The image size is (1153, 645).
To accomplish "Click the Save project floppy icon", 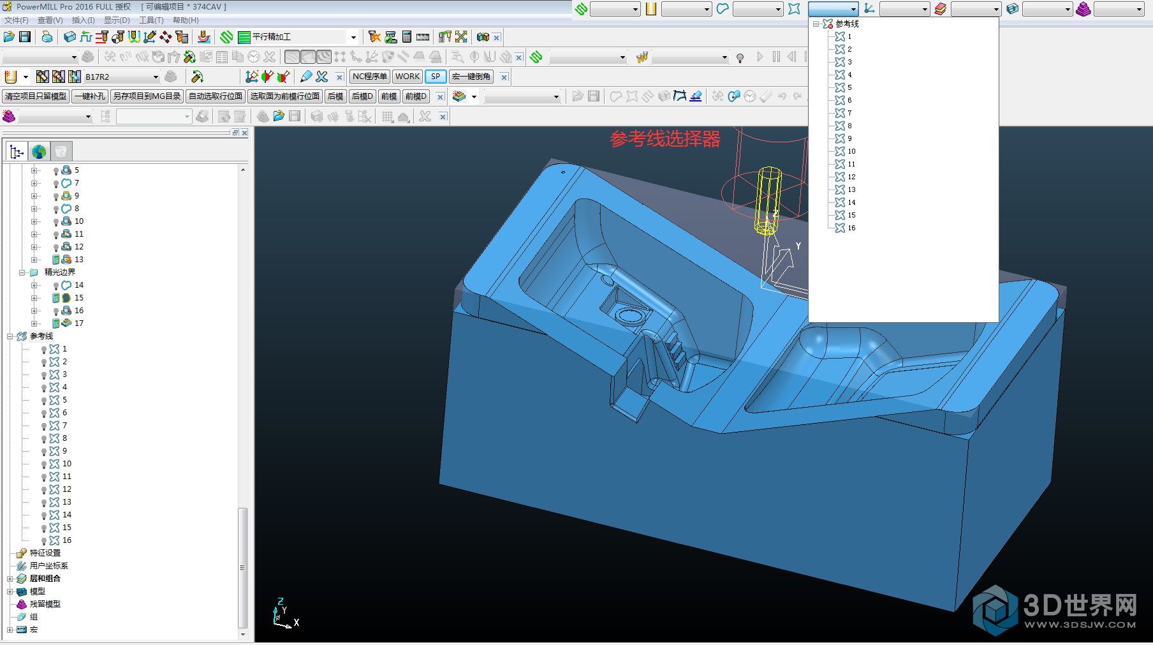I will pyautogui.click(x=25, y=37).
